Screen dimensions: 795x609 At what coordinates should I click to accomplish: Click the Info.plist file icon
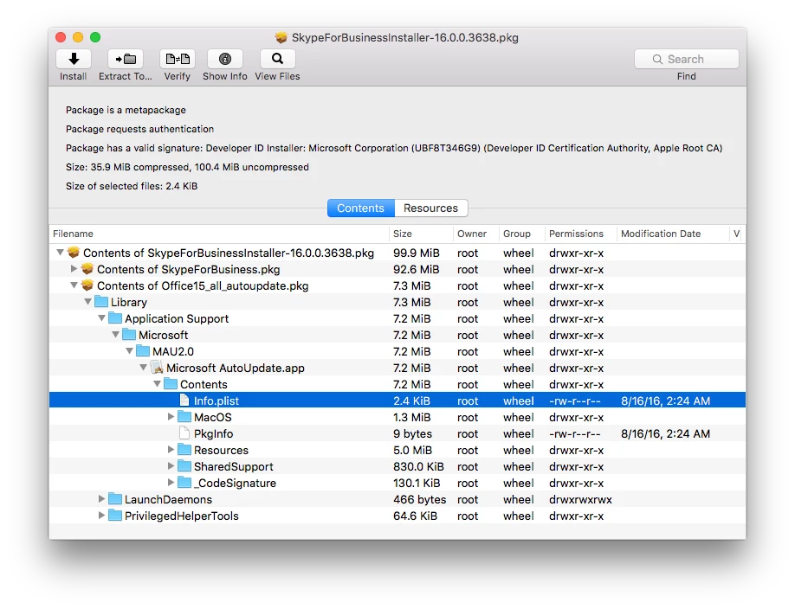coord(184,401)
